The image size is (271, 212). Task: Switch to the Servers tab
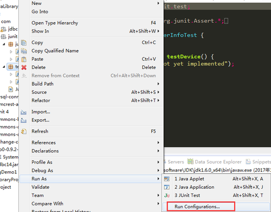[x=174, y=162]
